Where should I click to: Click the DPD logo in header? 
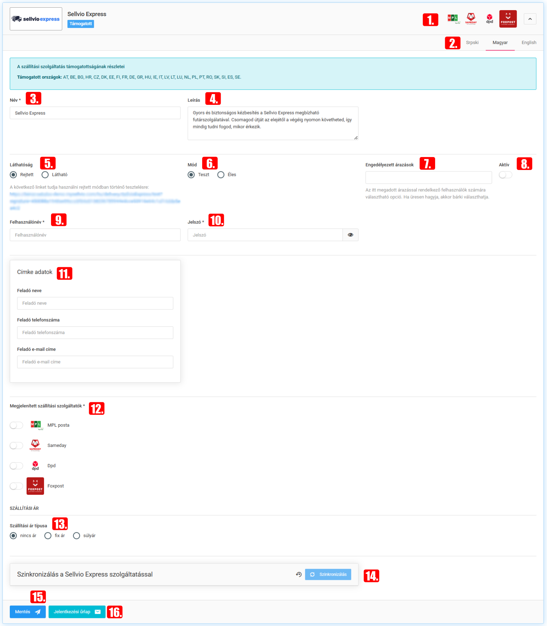click(x=489, y=19)
